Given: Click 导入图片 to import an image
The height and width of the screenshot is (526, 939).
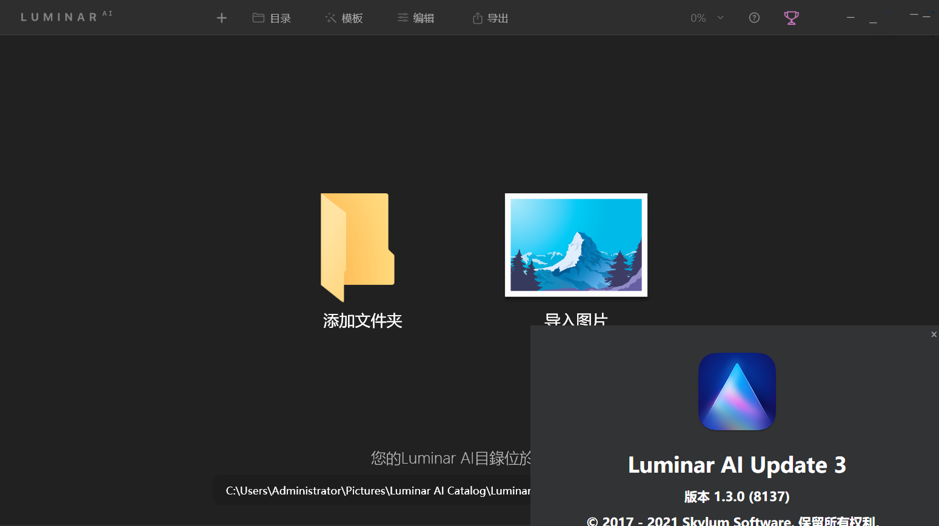Looking at the screenshot, I should (575, 319).
